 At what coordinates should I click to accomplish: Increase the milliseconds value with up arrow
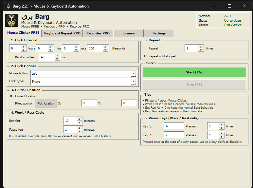point(105,47)
